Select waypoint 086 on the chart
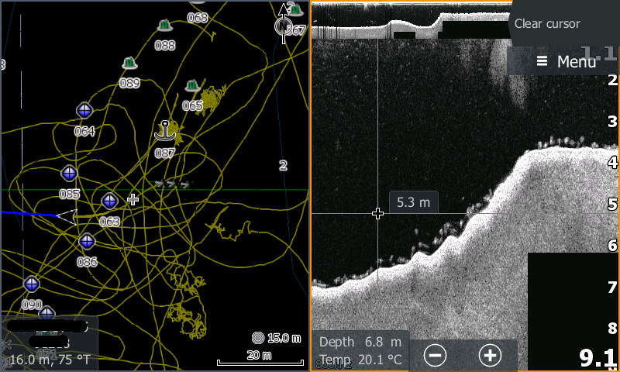 point(87,241)
